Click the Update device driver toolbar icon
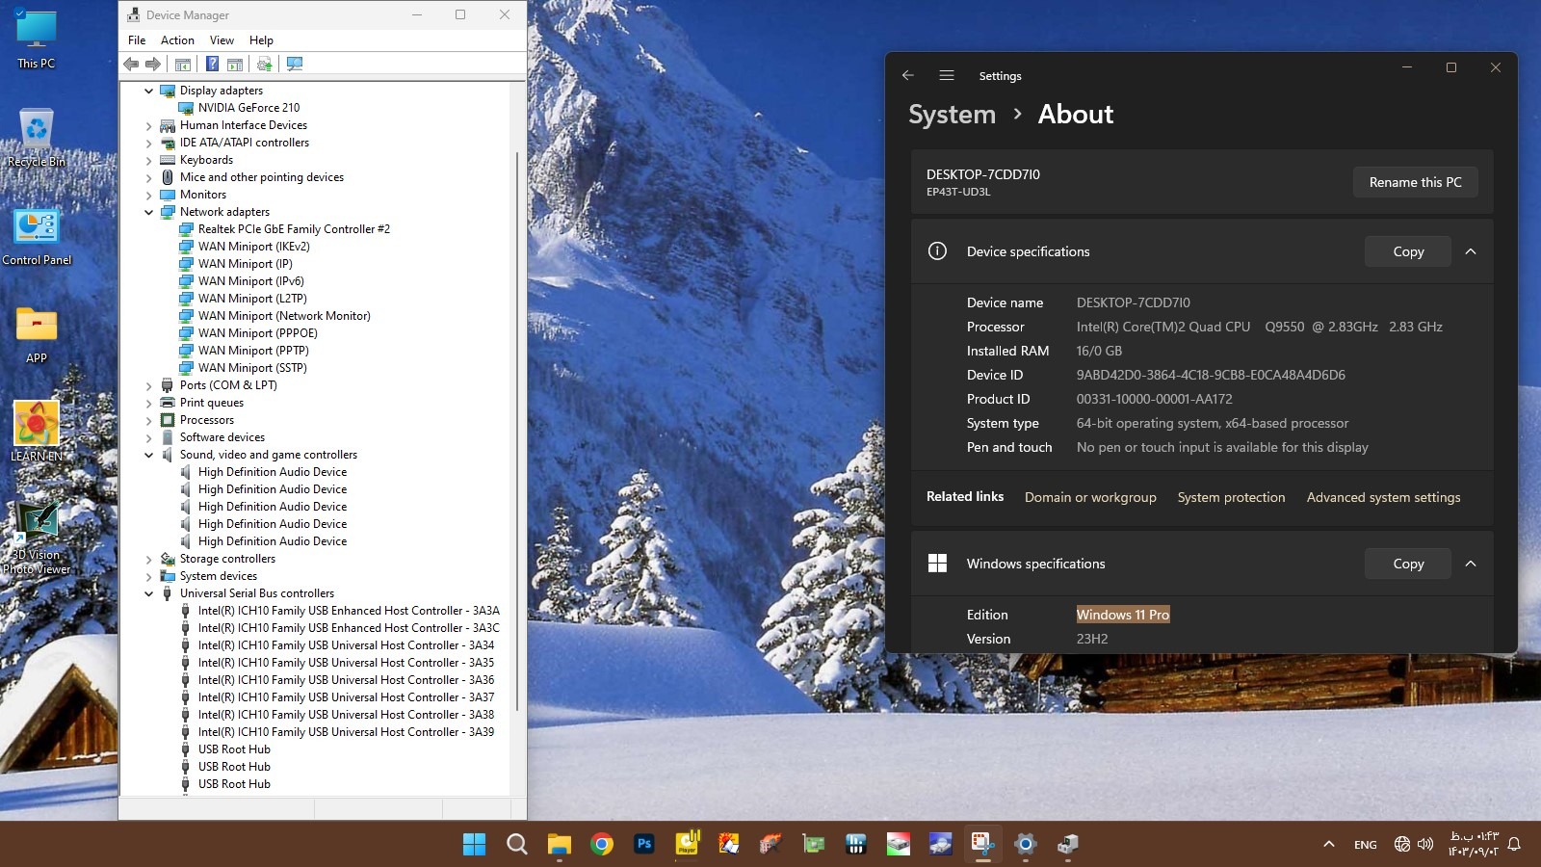1541x867 pixels. pyautogui.click(x=264, y=64)
